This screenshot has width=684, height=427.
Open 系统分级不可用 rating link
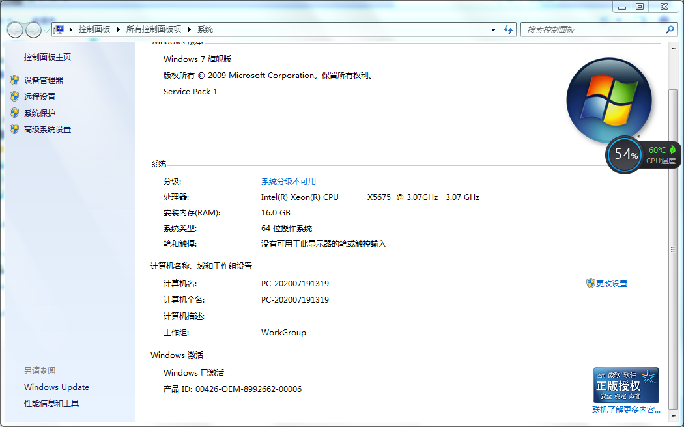tap(289, 181)
